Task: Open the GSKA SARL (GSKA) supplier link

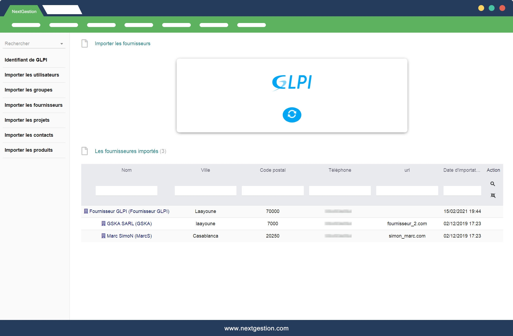Action: coord(129,223)
